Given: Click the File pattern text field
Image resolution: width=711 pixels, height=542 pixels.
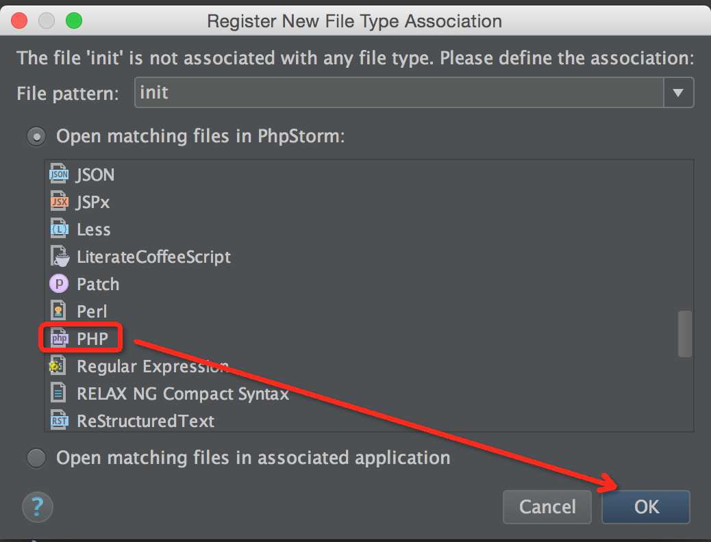Looking at the screenshot, I should tap(397, 92).
